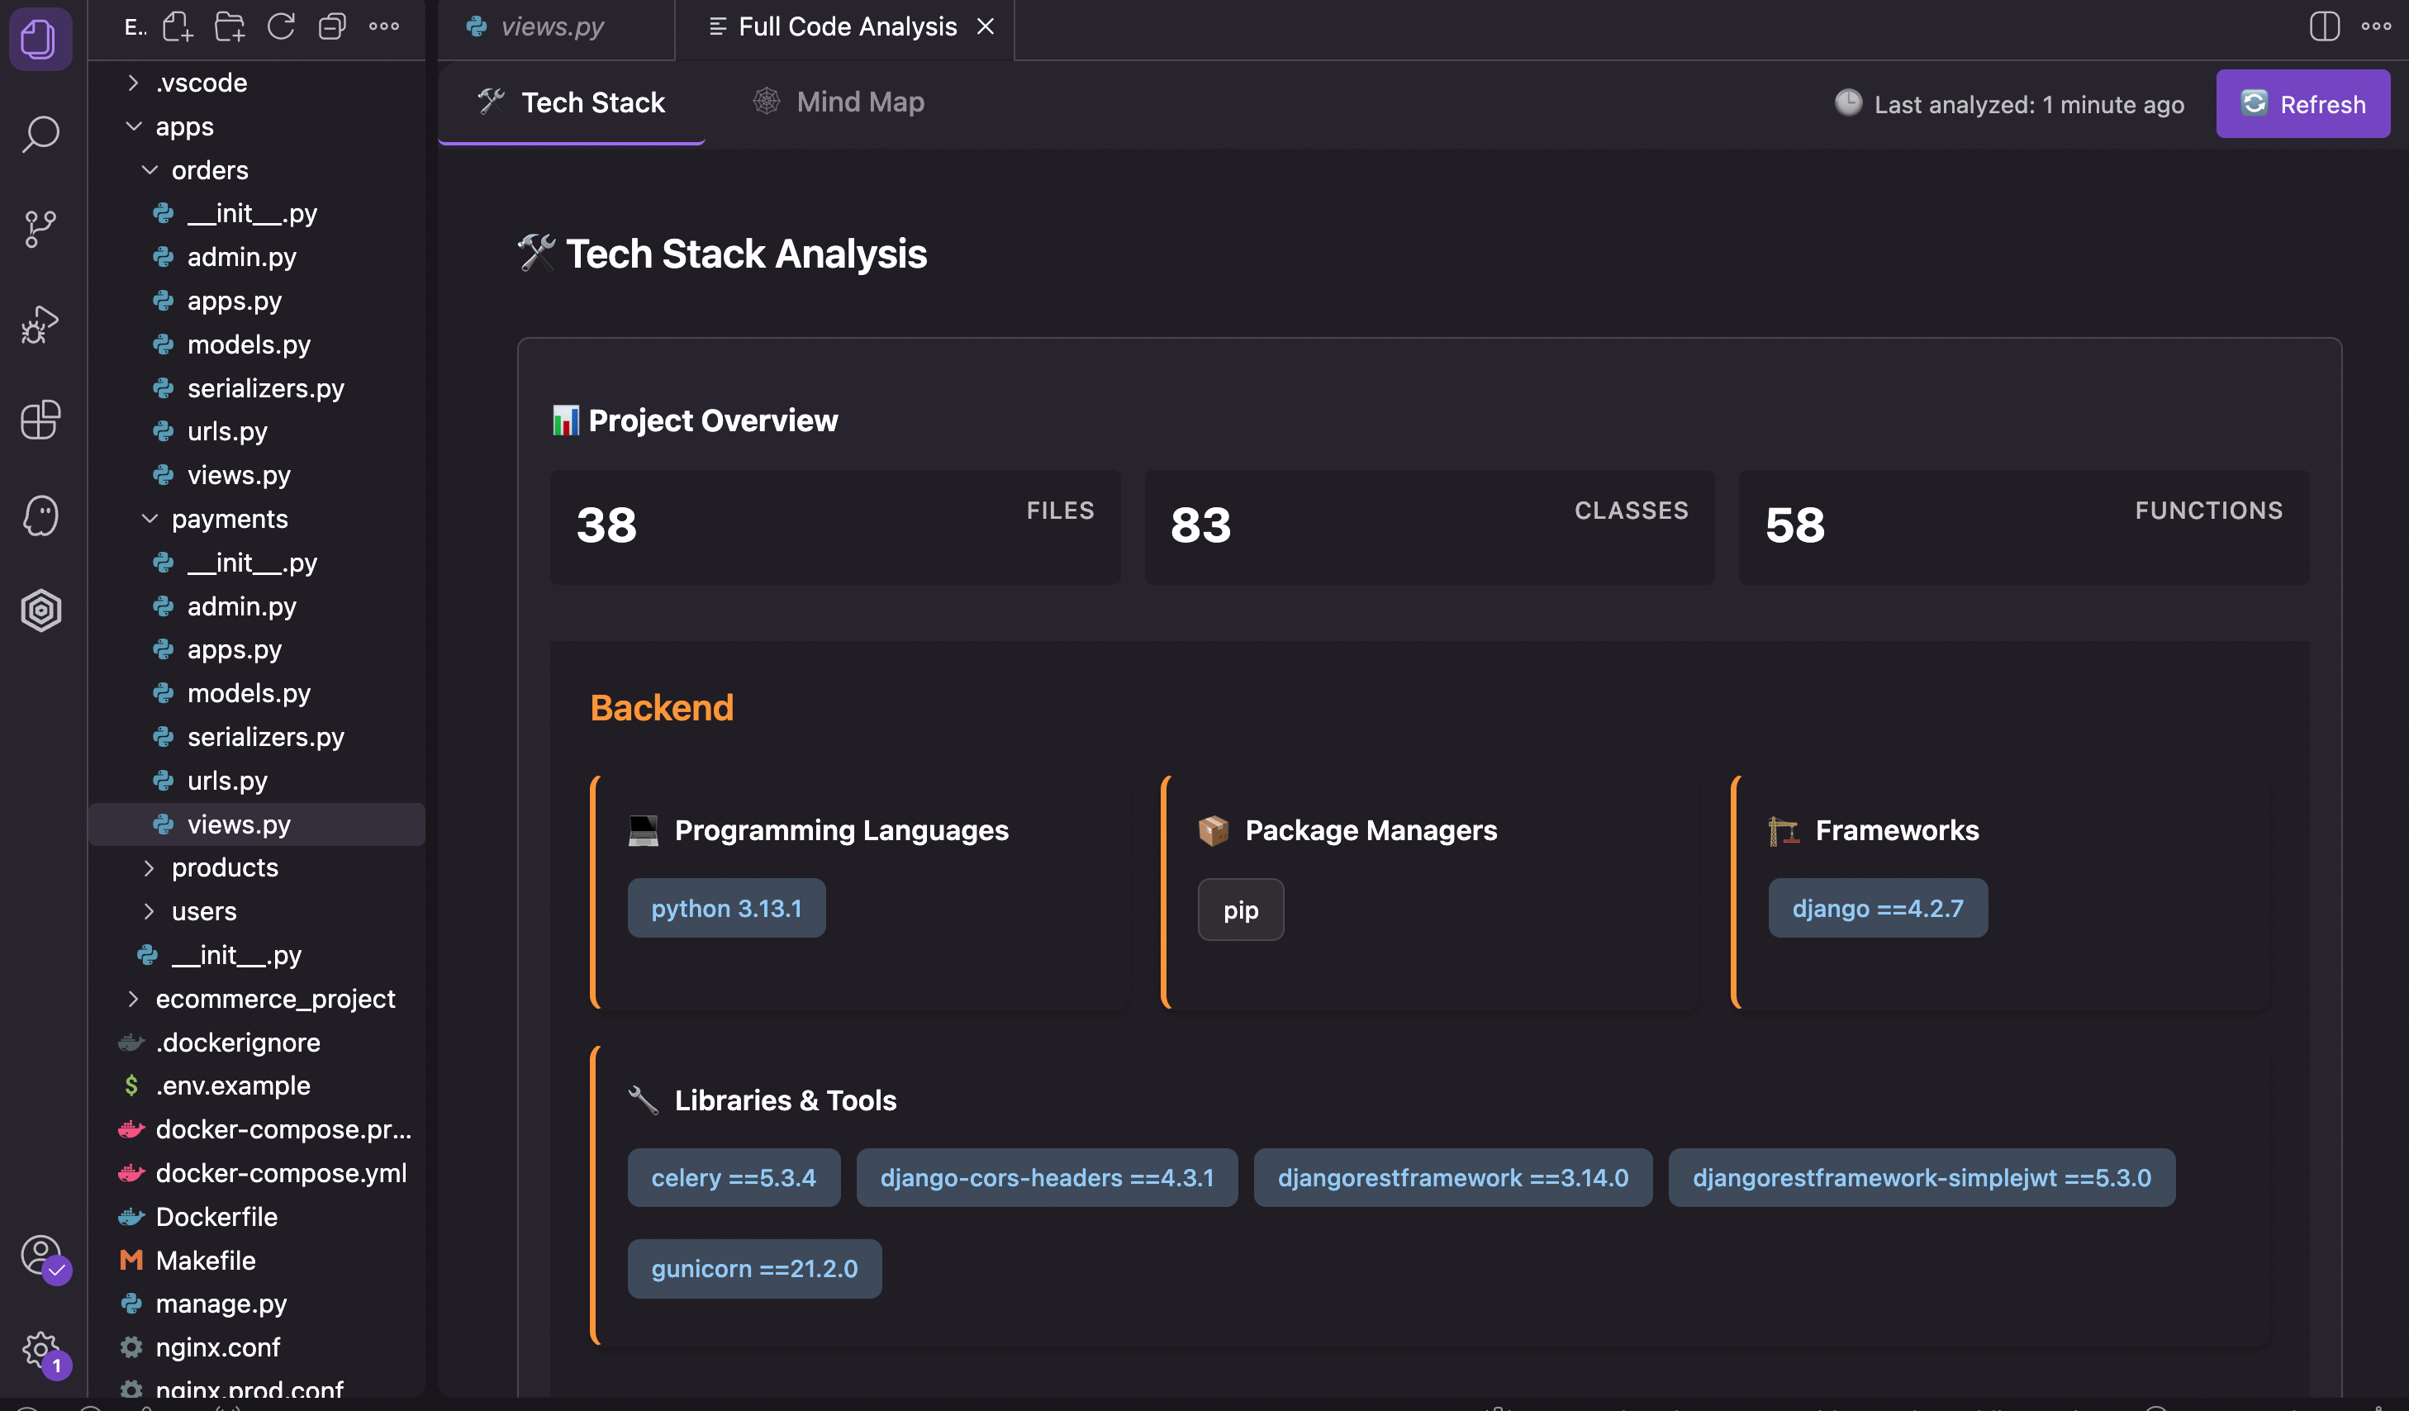Open the Manage settings gear
This screenshot has width=2409, height=1411.
click(40, 1349)
